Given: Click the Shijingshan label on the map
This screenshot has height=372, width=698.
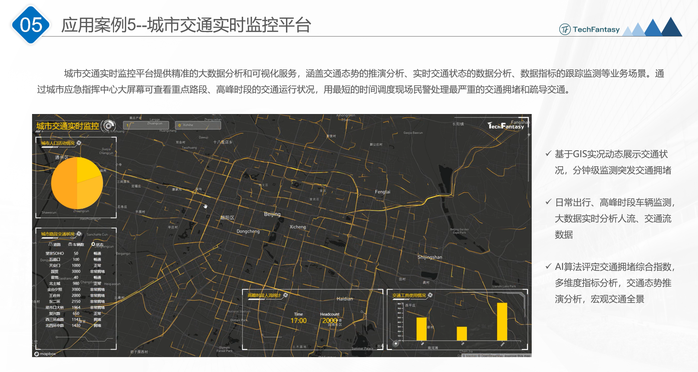Looking at the screenshot, I should pyautogui.click(x=430, y=257).
